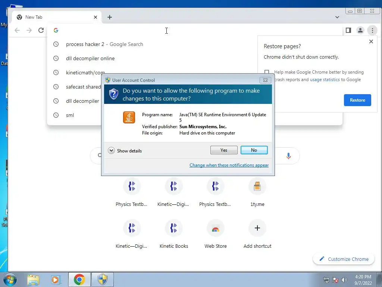Expand Show details in the UAC dialog

pos(125,151)
